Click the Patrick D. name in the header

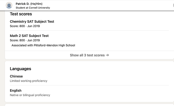22,4
